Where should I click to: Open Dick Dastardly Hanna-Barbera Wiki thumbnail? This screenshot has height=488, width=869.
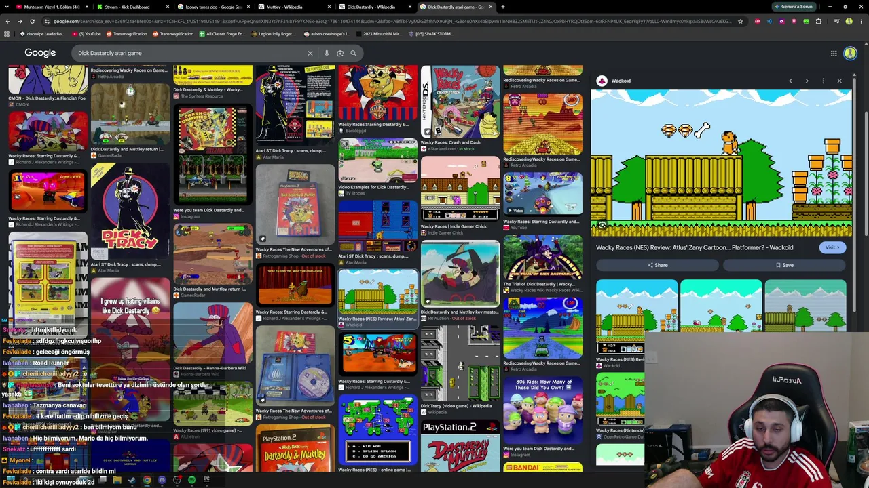tap(212, 334)
